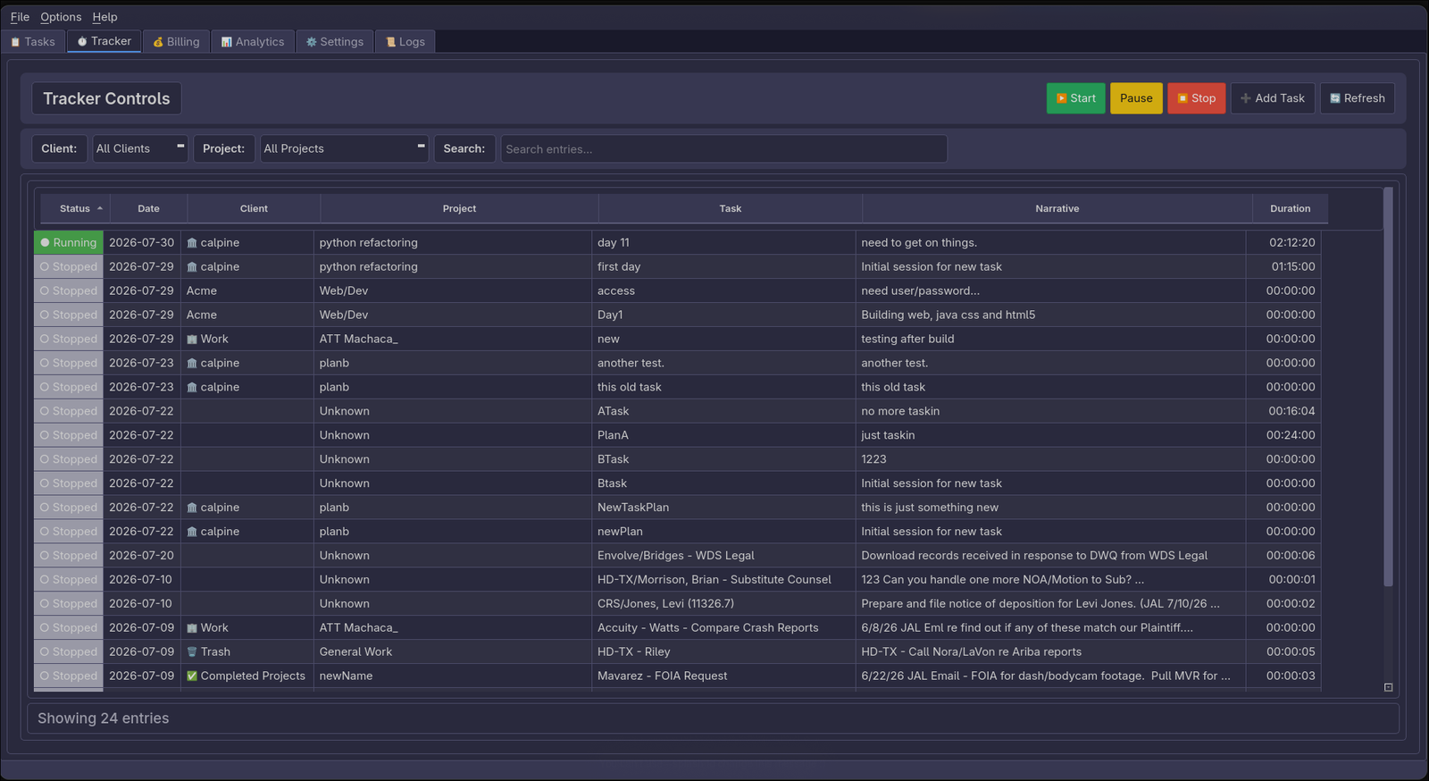Select the 'need user/password...' narrative cell

[x=1050, y=290]
